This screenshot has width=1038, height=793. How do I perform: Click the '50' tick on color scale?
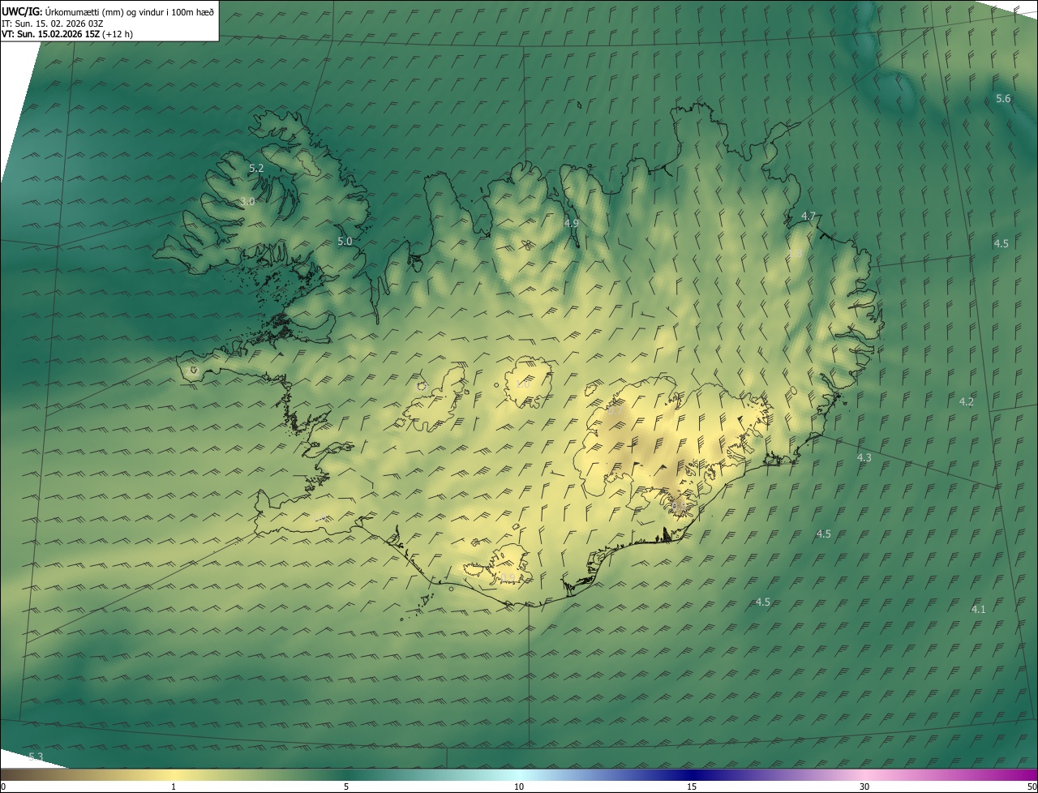[1032, 787]
